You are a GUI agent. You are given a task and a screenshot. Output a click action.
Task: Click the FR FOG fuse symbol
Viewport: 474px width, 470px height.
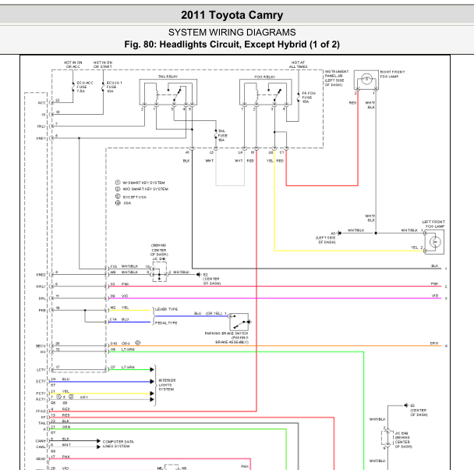[x=299, y=97]
